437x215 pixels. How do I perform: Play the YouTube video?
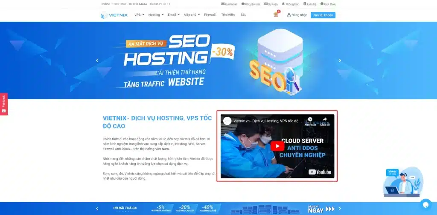click(x=277, y=146)
